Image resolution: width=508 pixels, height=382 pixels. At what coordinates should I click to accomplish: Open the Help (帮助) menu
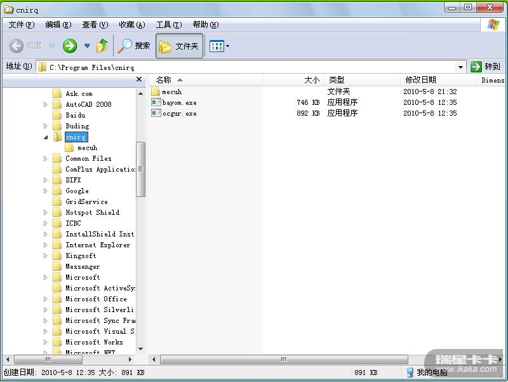coord(205,25)
